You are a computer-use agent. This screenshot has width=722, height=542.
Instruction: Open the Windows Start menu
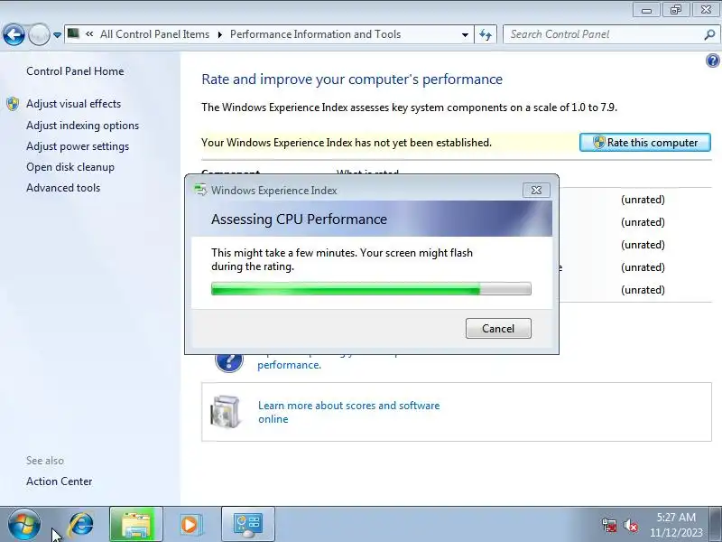pyautogui.click(x=24, y=525)
